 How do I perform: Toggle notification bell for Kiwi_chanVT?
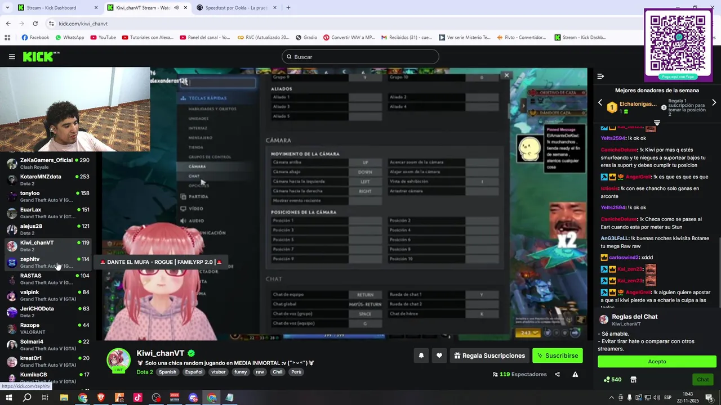421,355
